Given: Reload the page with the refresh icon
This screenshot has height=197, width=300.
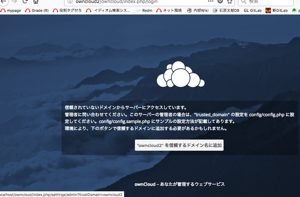Looking at the screenshot, I should click(x=25, y=2).
